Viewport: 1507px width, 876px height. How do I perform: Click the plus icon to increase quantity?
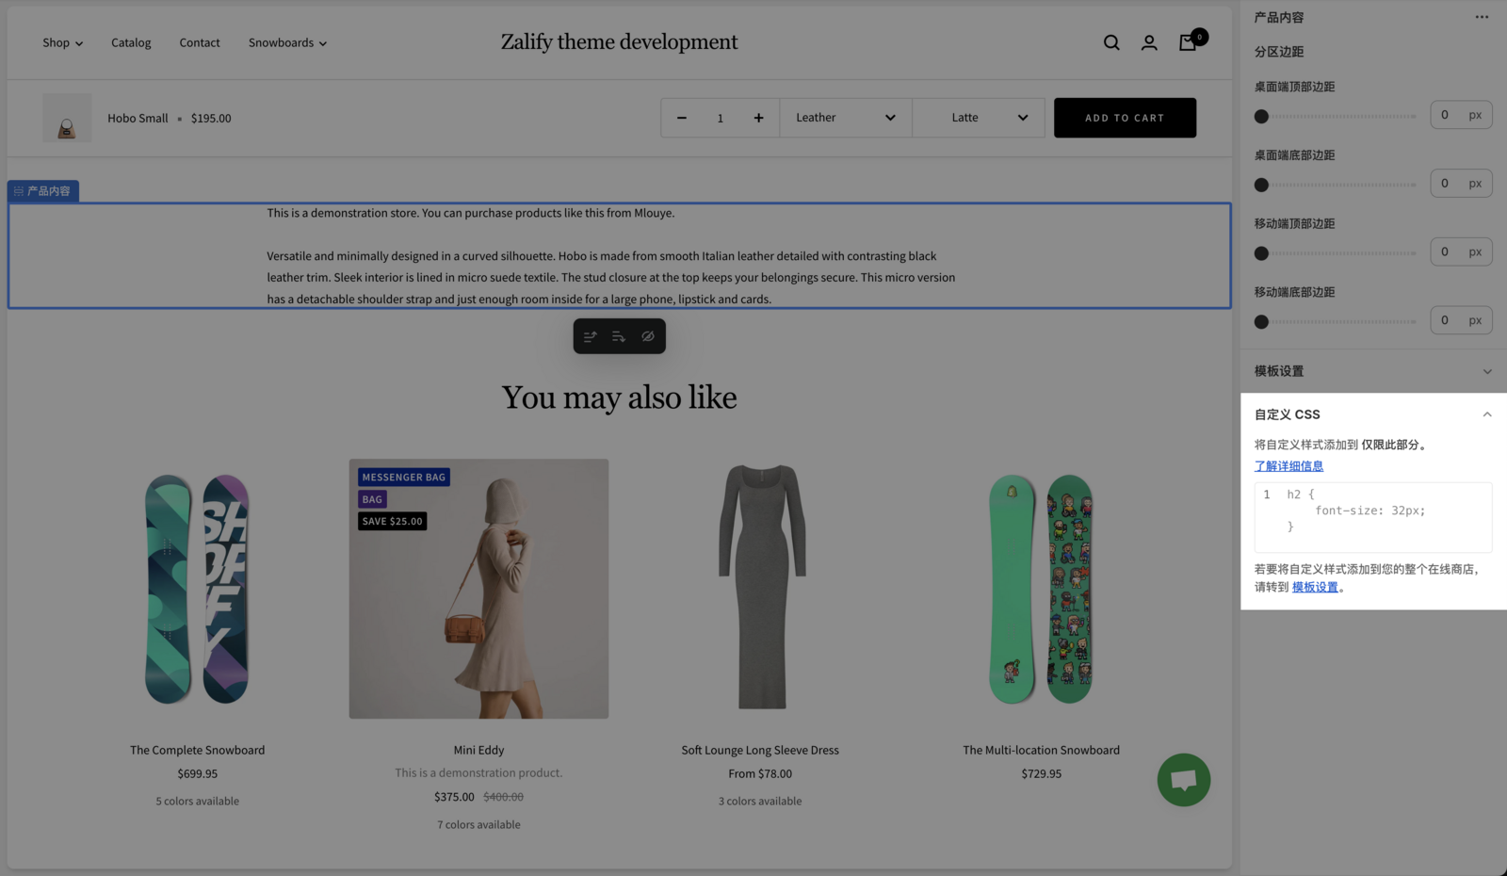click(x=758, y=119)
